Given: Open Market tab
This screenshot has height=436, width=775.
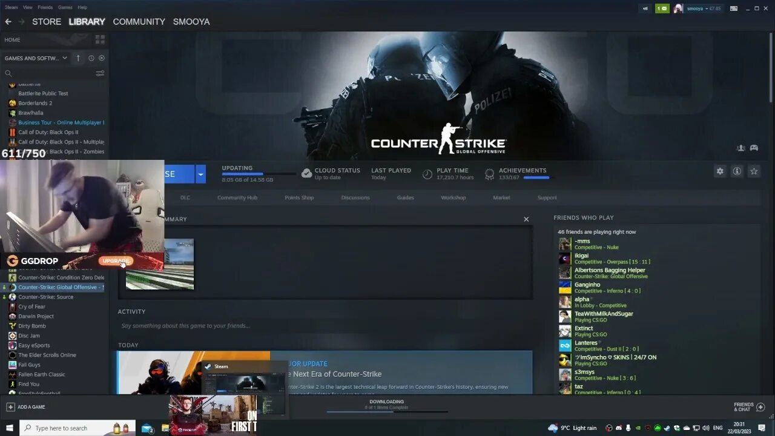Looking at the screenshot, I should coord(501,197).
